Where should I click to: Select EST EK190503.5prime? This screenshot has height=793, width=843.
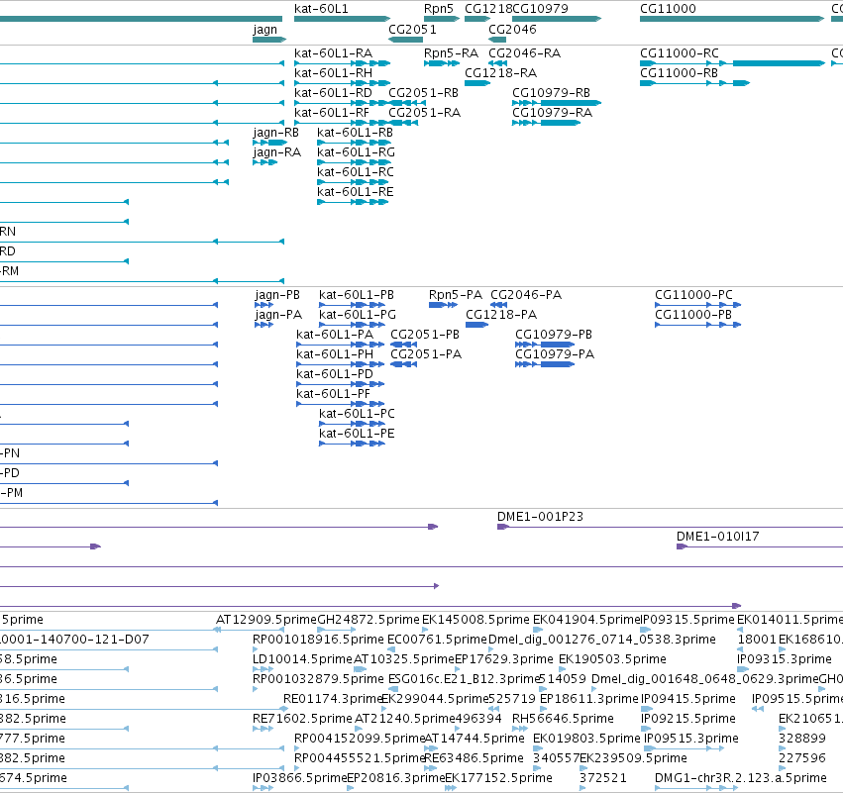(x=612, y=659)
